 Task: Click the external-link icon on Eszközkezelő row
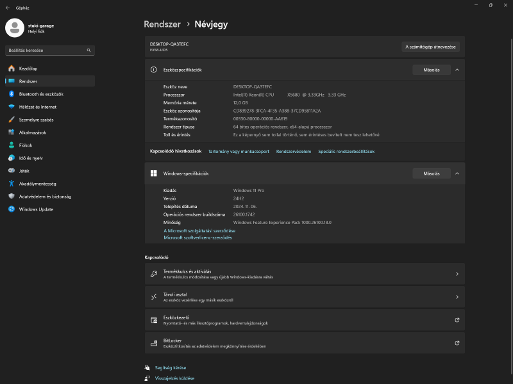tap(457, 320)
